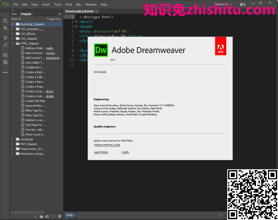Screen dimensions: 278x220
Task: Click the Format Source Code icon
Action: pos(5,45)
